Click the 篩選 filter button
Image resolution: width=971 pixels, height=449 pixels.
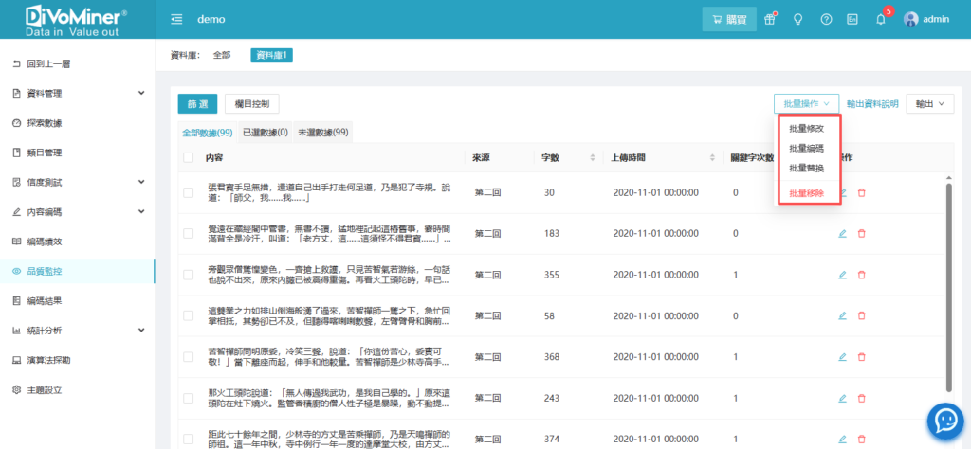click(x=198, y=104)
